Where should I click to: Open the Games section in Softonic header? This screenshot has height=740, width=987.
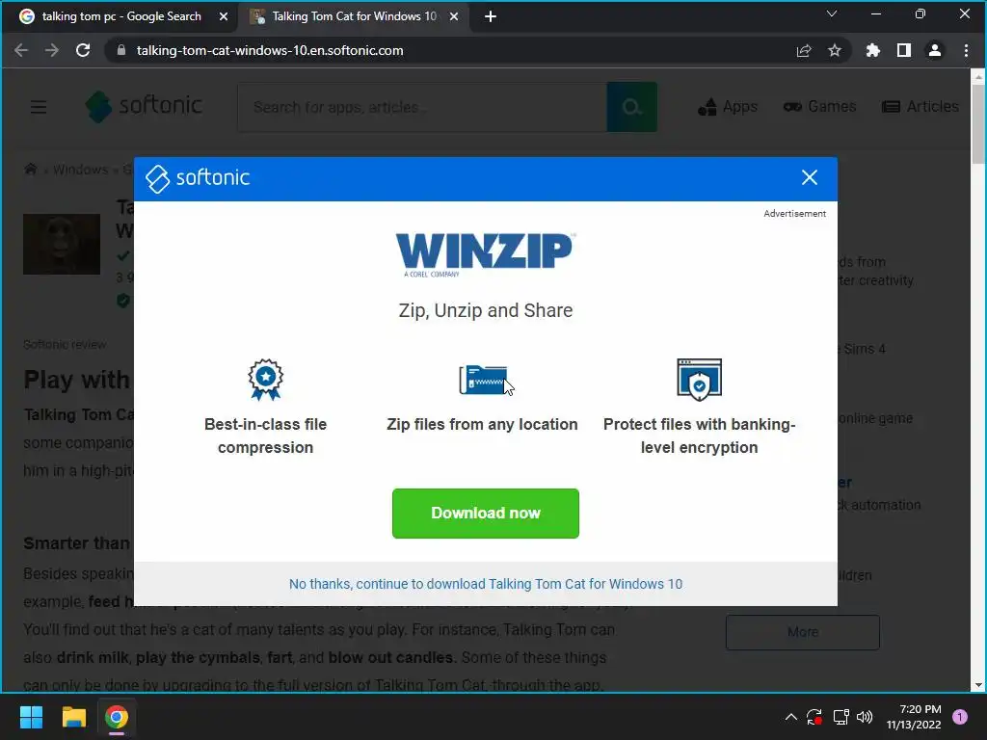tap(819, 107)
